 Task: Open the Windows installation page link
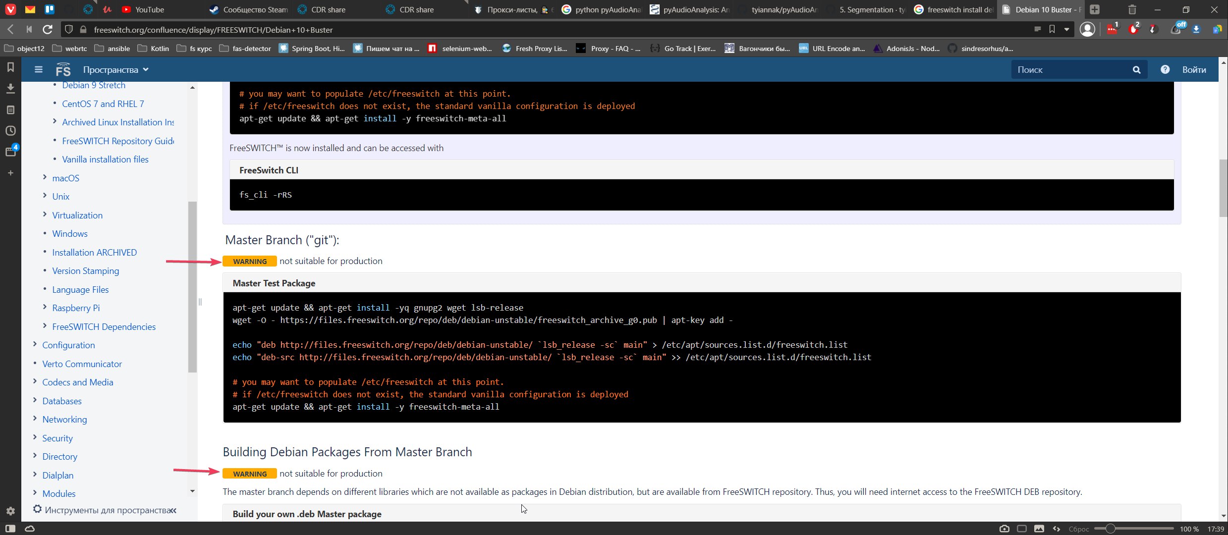click(x=70, y=233)
